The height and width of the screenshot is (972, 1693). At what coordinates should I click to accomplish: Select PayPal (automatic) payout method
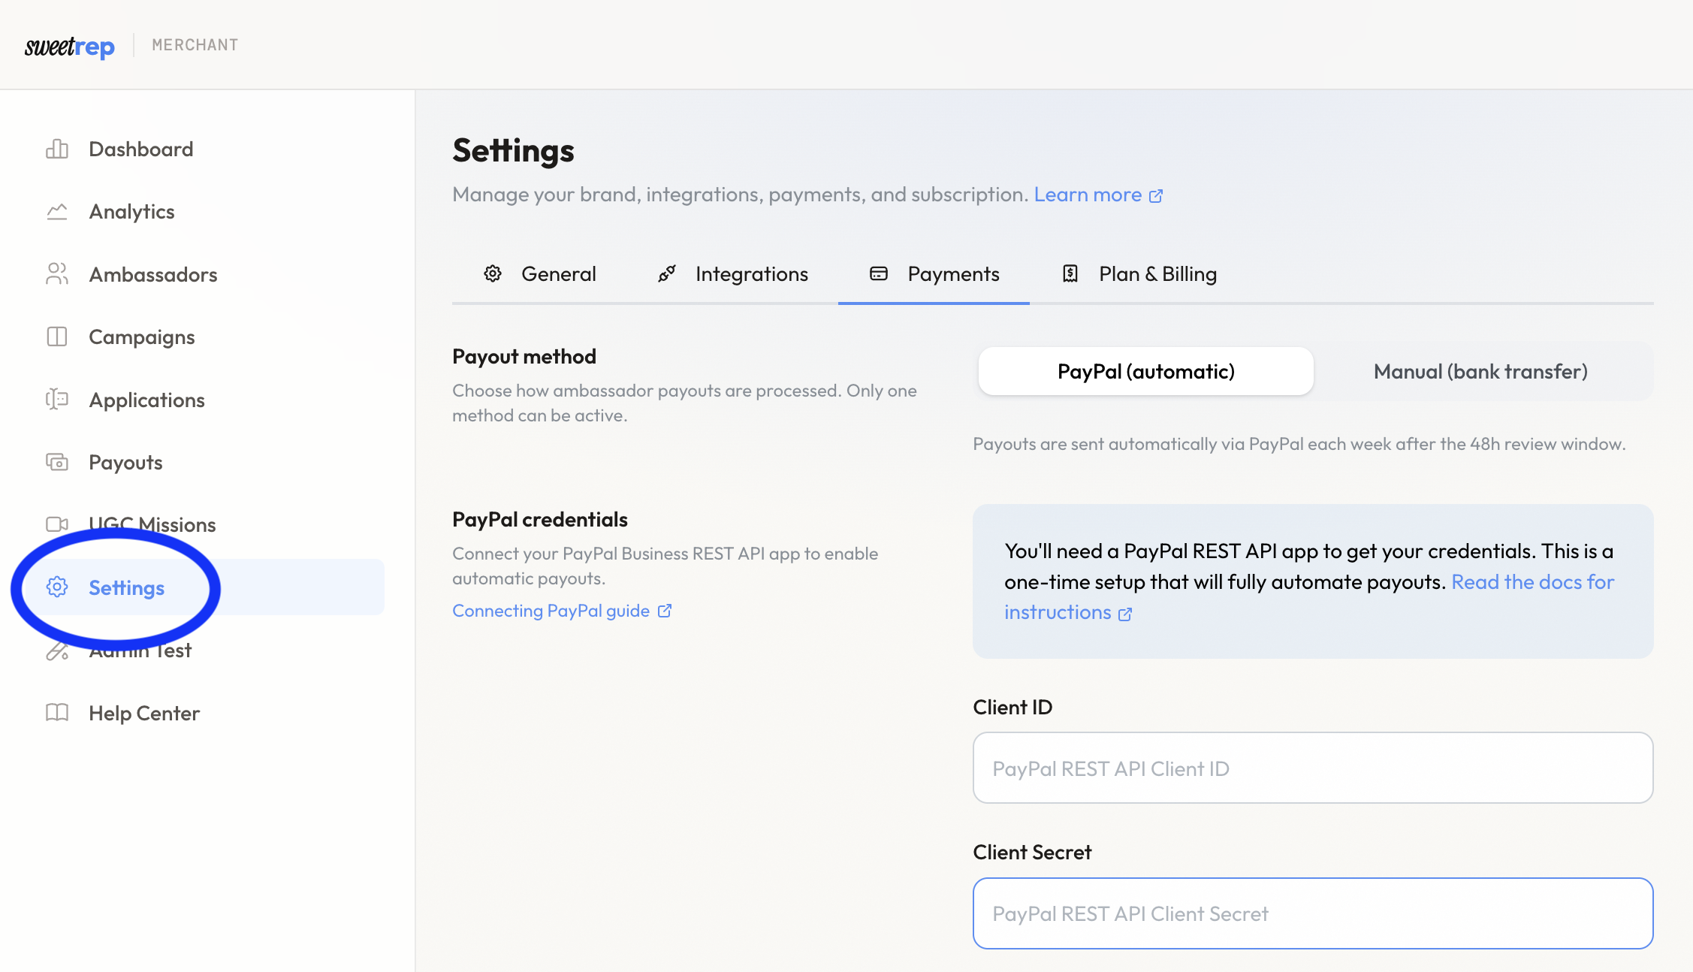coord(1145,371)
